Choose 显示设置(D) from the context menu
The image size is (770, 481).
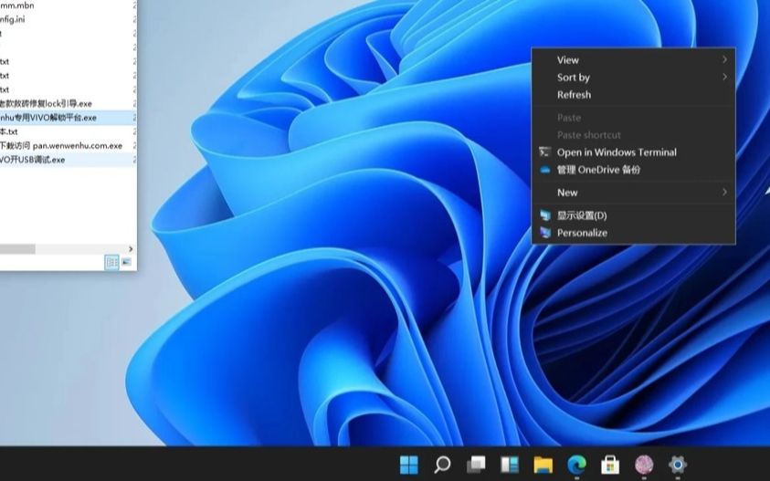[x=634, y=215]
